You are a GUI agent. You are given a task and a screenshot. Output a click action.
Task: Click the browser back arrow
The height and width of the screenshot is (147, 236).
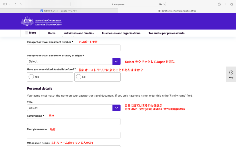coord(15,4)
